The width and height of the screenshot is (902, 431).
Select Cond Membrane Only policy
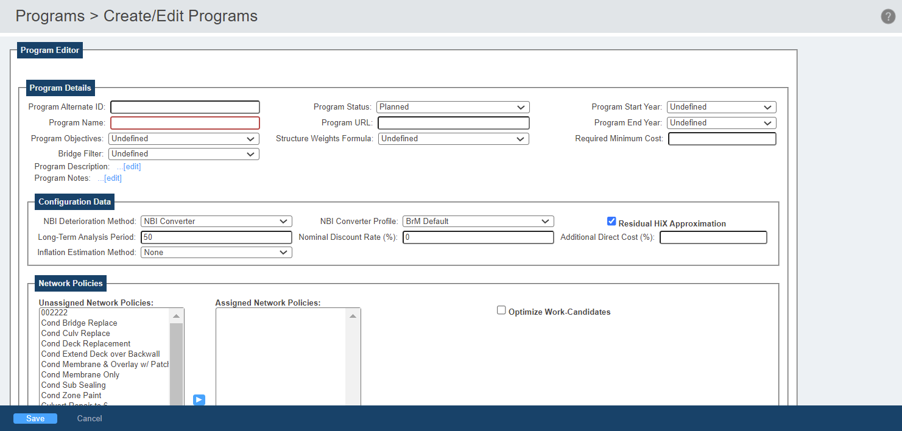[x=104, y=375]
